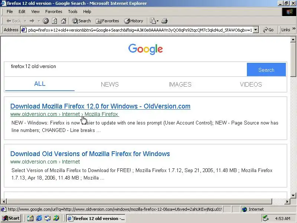Click the Back arrow toolbar button
Image resolution: width=297 pixels, height=223 pixels.
[x=13, y=21]
